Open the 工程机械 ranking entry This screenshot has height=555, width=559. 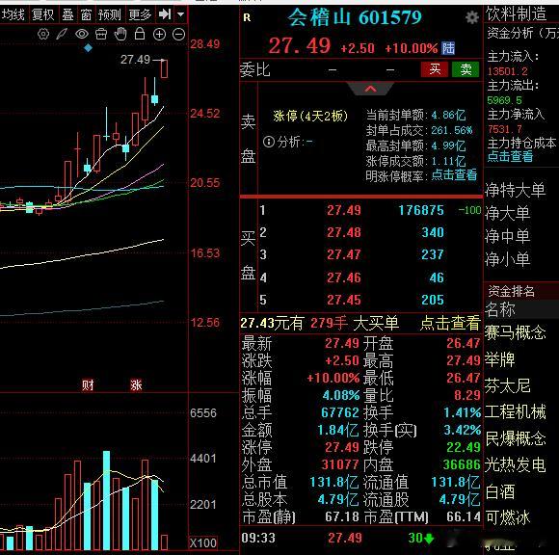[x=516, y=411]
